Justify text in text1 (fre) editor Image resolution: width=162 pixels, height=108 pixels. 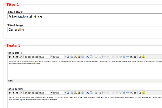37,57
